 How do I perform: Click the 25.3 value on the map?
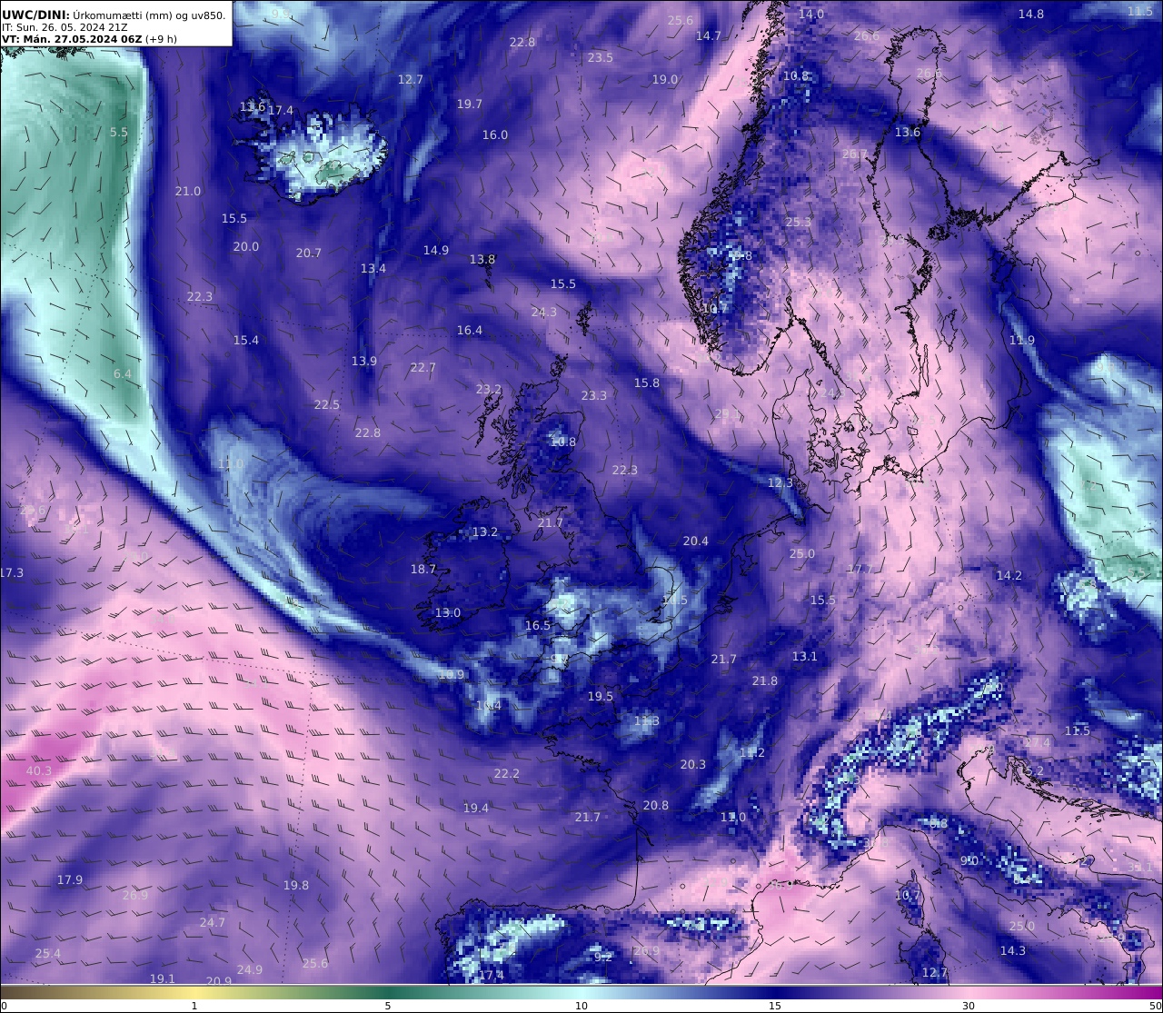[798, 222]
